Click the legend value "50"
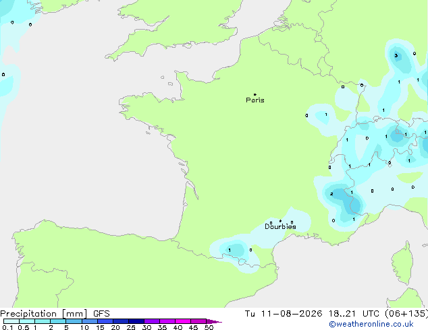The image size is (428, 330). pos(209,327)
